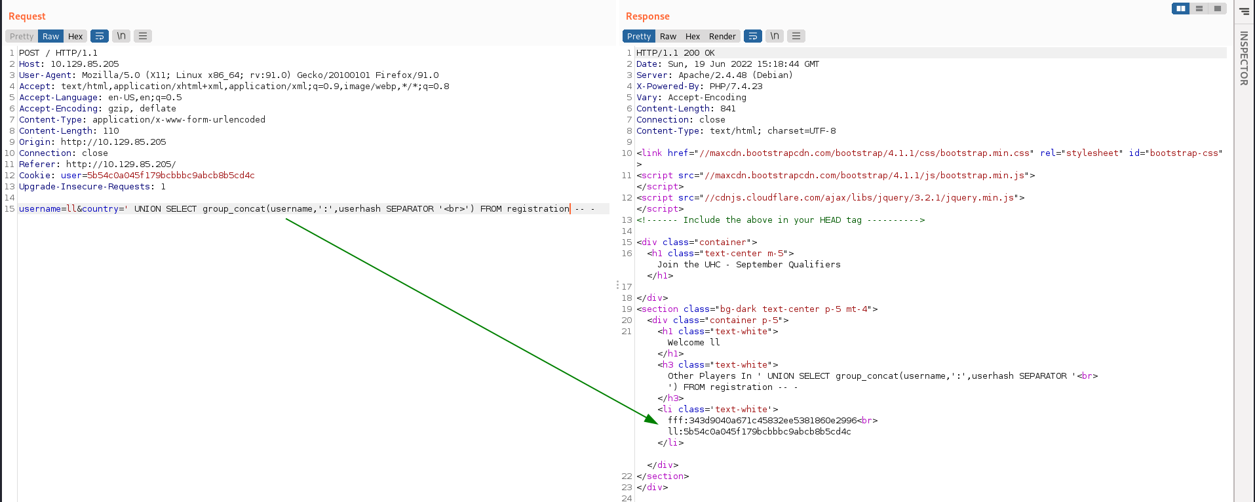This screenshot has width=1255, height=502.
Task: Click the Request panel heading
Action: pyautogui.click(x=27, y=16)
